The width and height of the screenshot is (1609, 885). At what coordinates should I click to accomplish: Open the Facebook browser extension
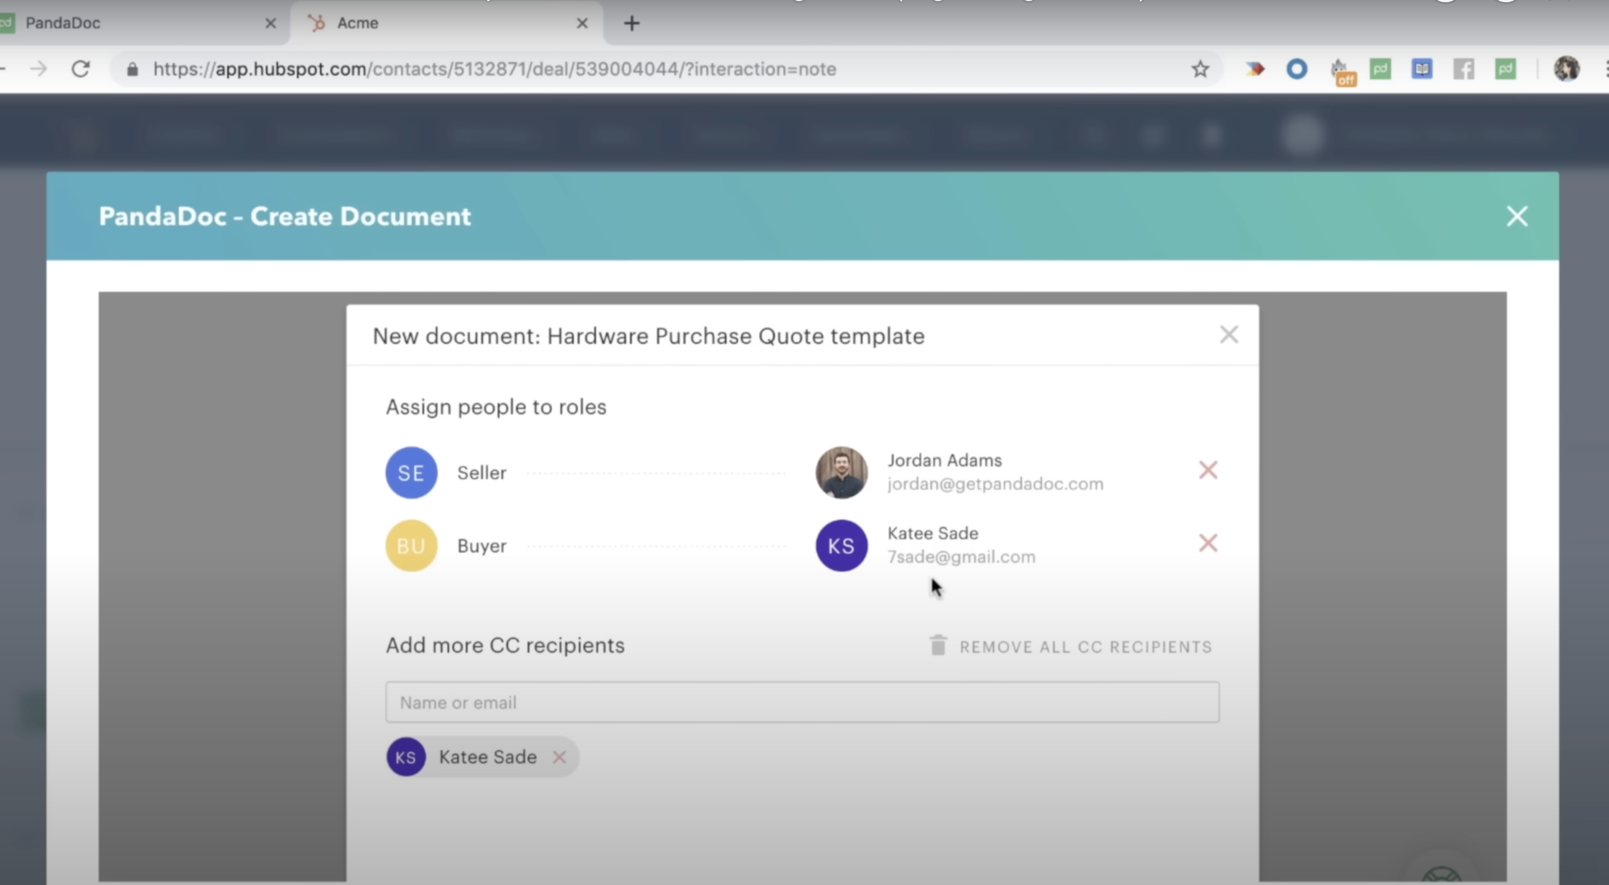coord(1463,69)
